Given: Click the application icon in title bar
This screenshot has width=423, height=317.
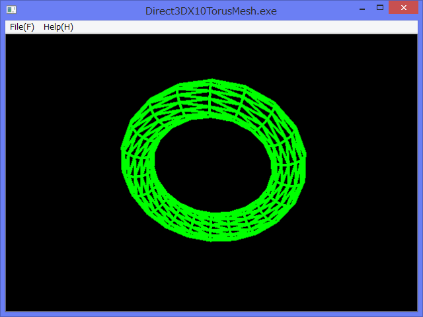Looking at the screenshot, I should pos(11,11).
